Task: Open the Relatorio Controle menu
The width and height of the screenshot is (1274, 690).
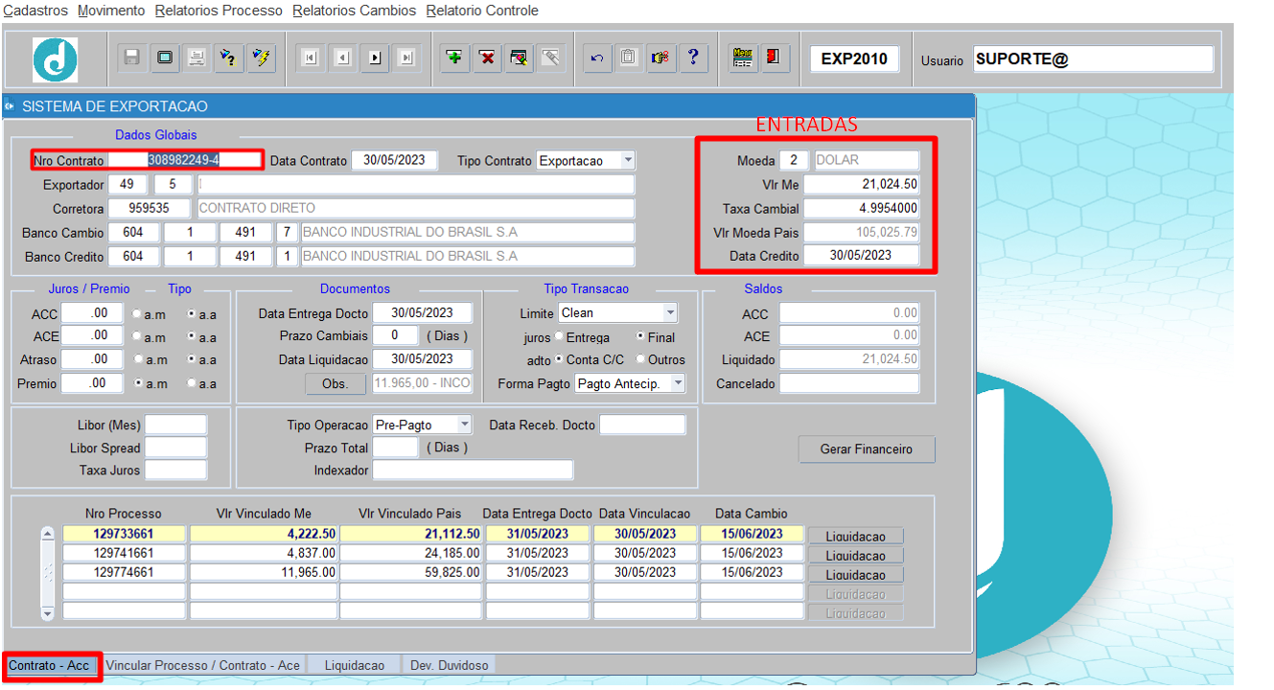Action: coord(482,11)
